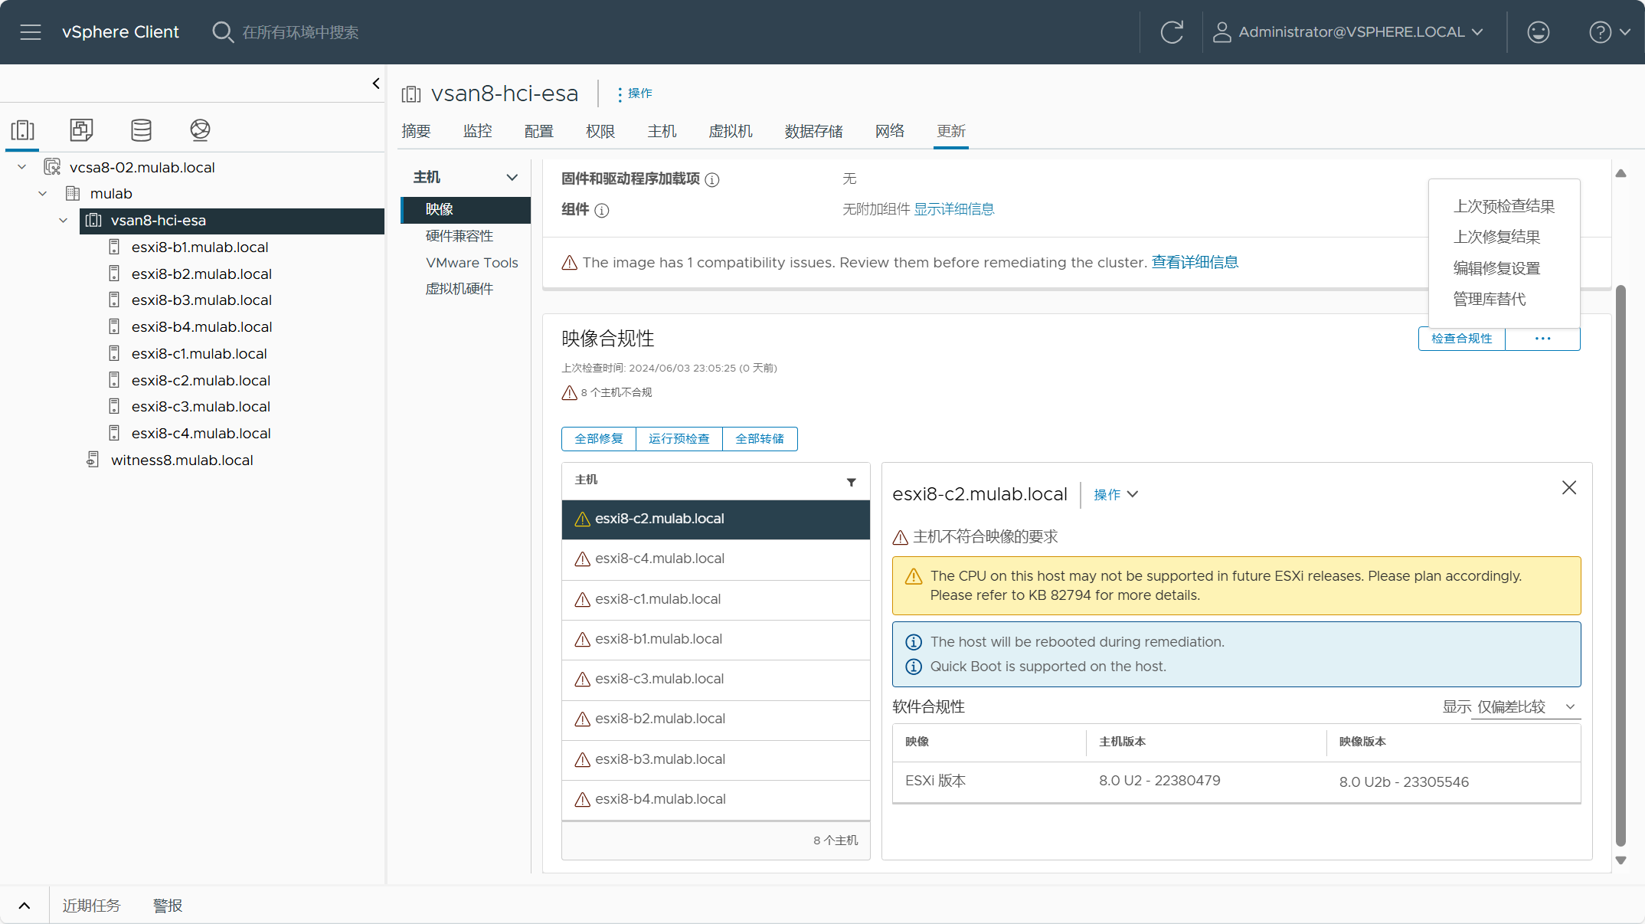Screen dimensions: 1645x924
Task: Open the help question mark menu
Action: click(x=1609, y=32)
